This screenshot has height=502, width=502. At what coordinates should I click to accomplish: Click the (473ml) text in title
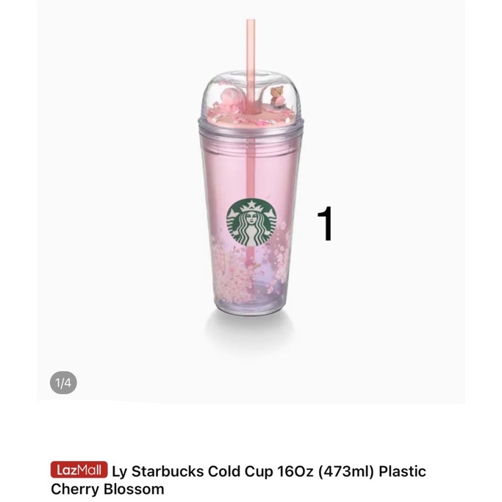click(x=346, y=472)
